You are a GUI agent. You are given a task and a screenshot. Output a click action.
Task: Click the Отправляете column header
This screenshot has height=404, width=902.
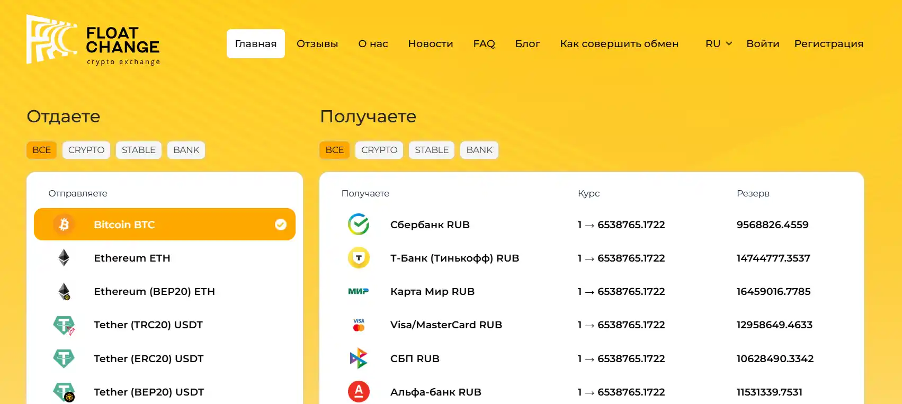[78, 193]
